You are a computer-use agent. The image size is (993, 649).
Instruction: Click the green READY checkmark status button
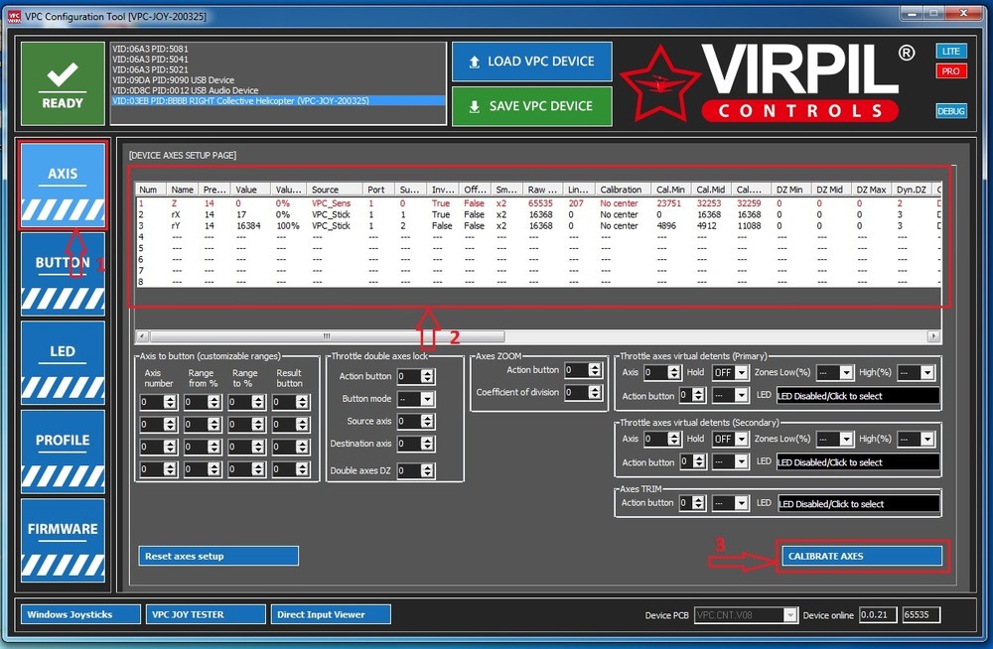click(x=63, y=83)
